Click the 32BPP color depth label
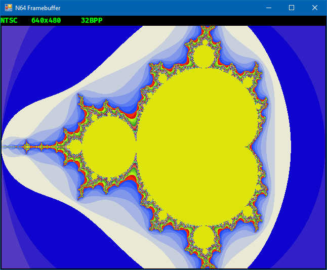 [x=92, y=20]
